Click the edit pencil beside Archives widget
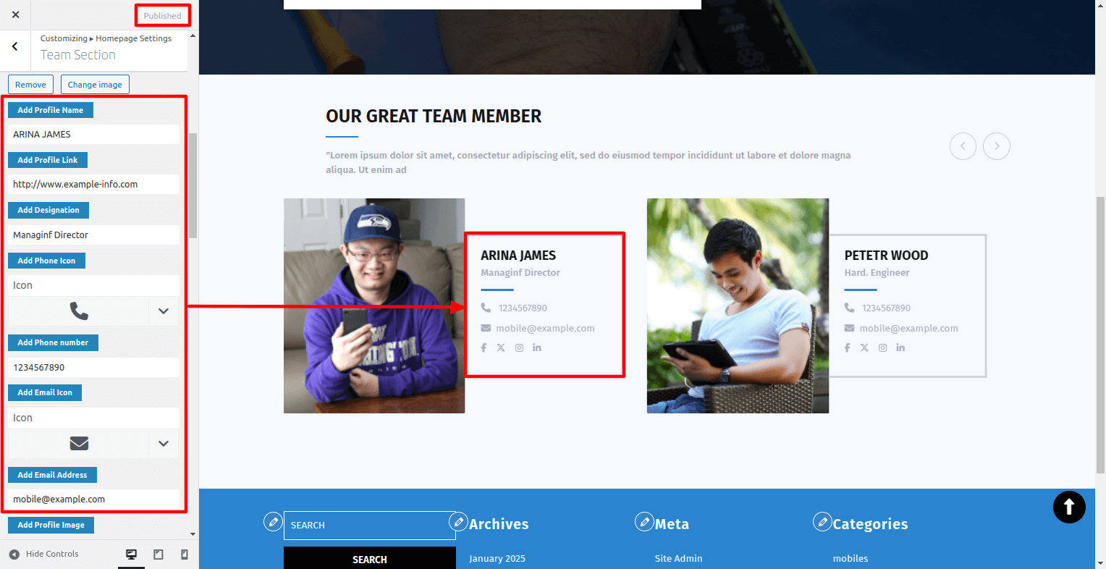 (458, 521)
